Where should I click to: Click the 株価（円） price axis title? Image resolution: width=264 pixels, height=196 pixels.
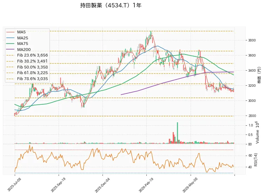tap(259, 75)
